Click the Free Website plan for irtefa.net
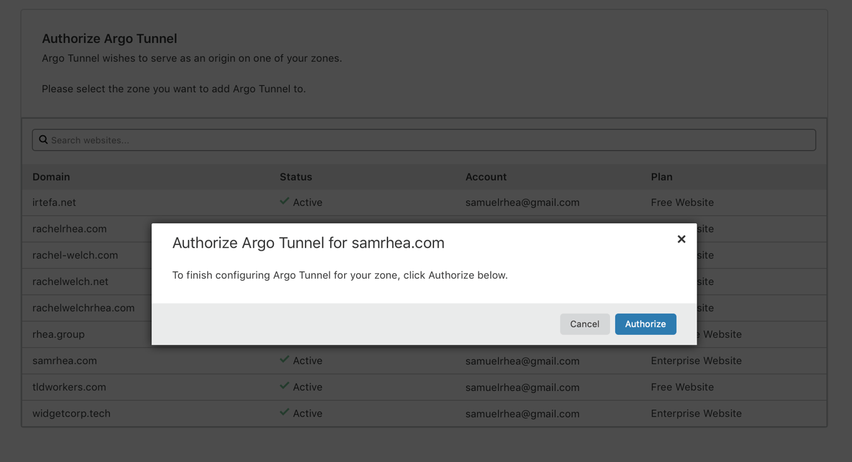The width and height of the screenshot is (852, 462). [x=682, y=203]
